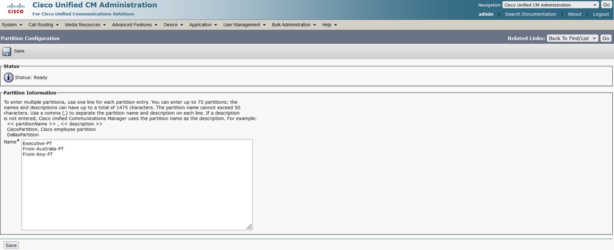Click the Save text in top toolbar
The width and height of the screenshot is (614, 250).
click(x=19, y=51)
